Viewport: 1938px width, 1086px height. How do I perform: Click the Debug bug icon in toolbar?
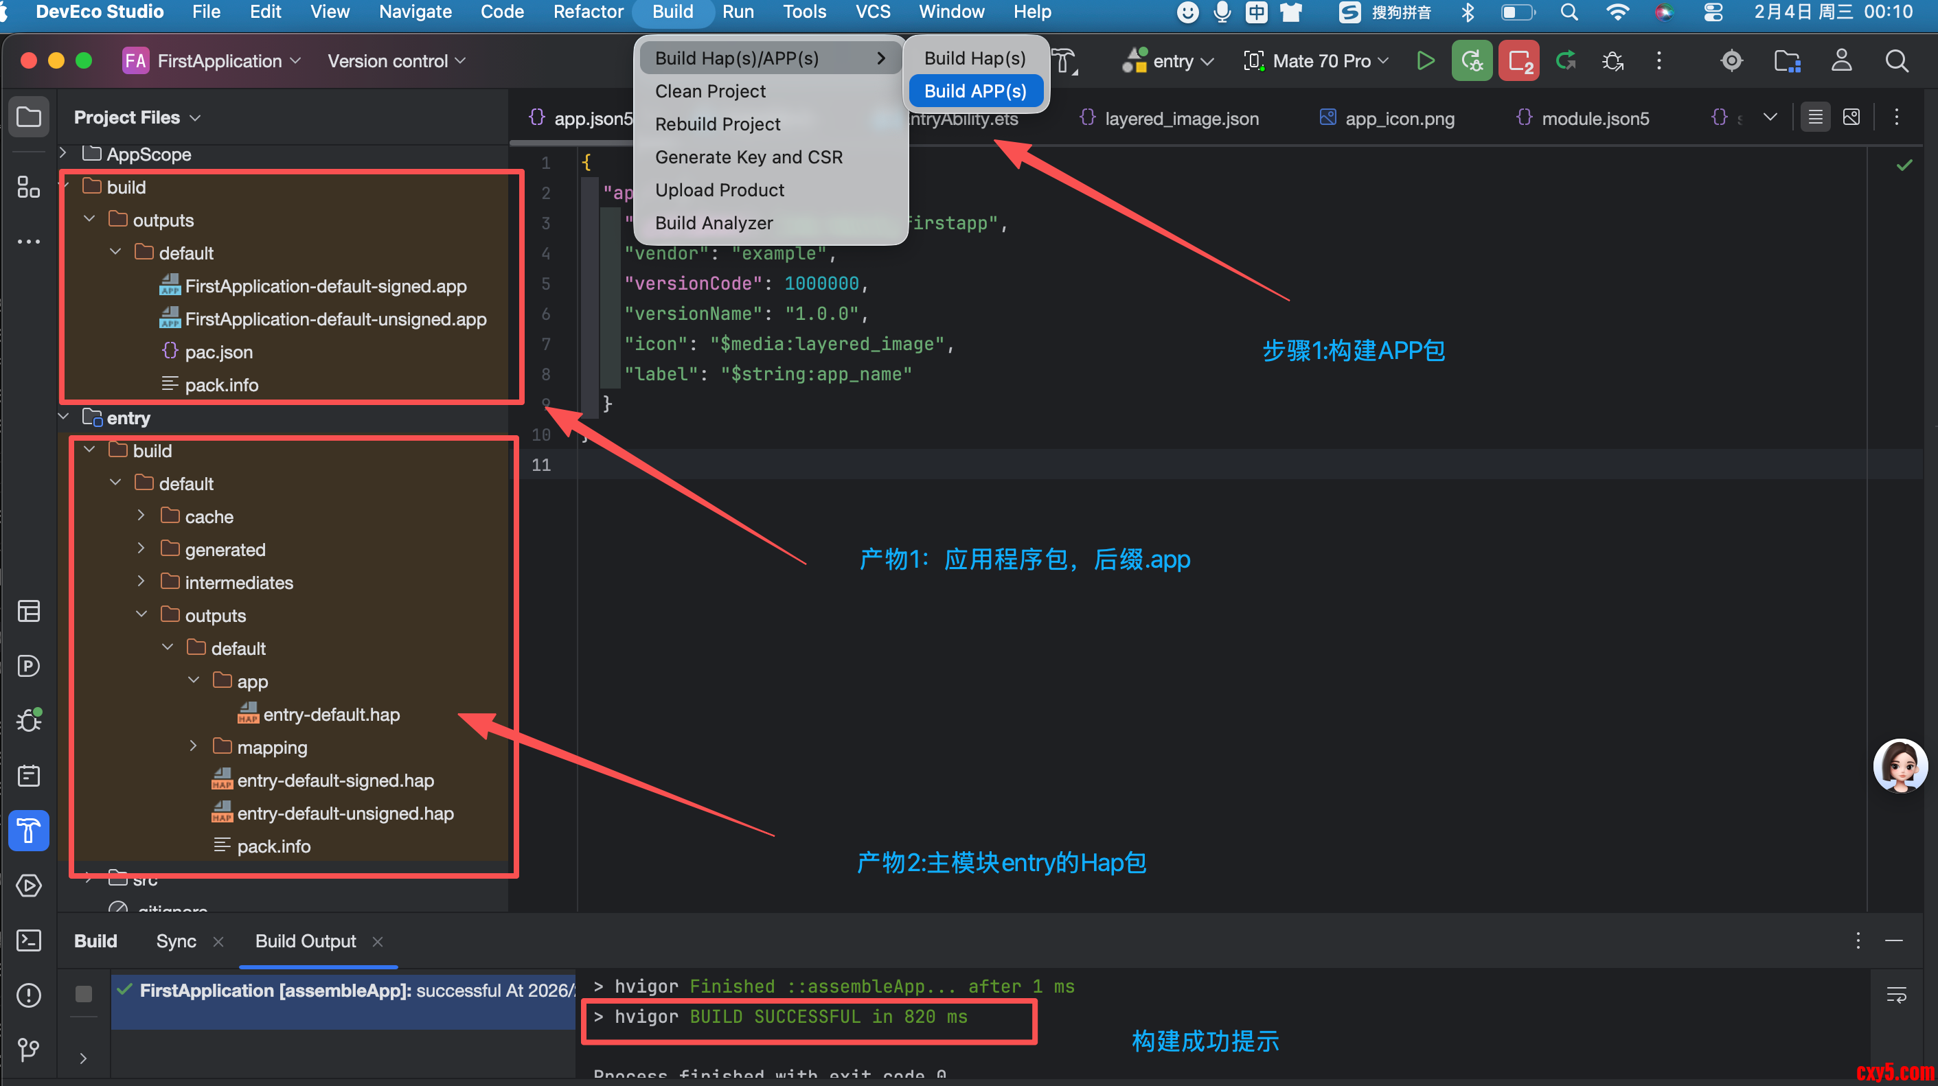[1612, 61]
